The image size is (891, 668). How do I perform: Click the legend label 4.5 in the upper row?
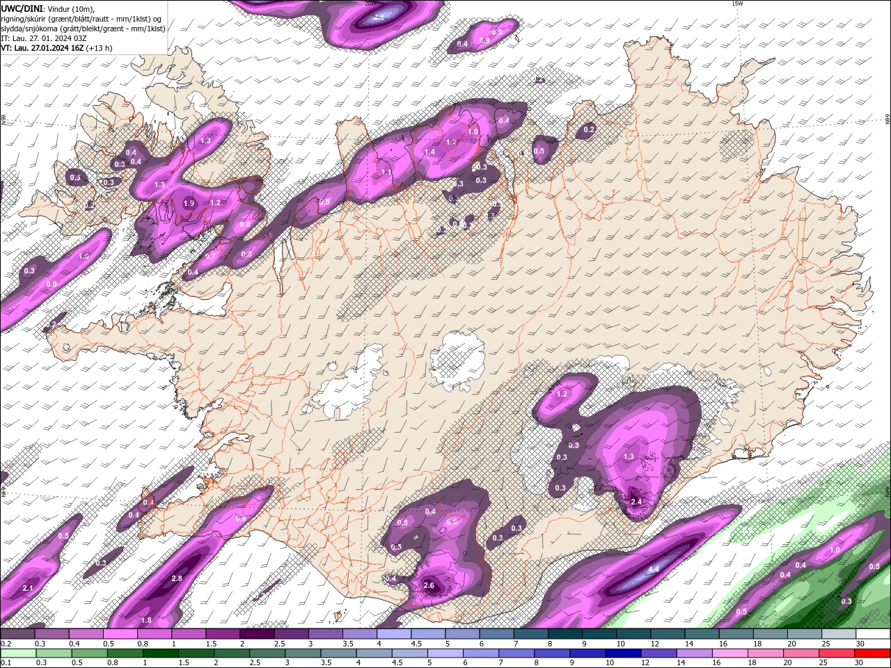[x=416, y=644]
